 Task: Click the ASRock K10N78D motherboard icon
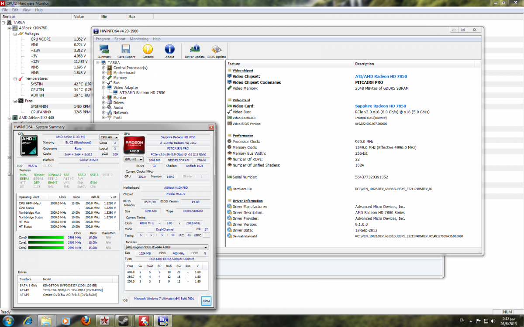[15, 28]
